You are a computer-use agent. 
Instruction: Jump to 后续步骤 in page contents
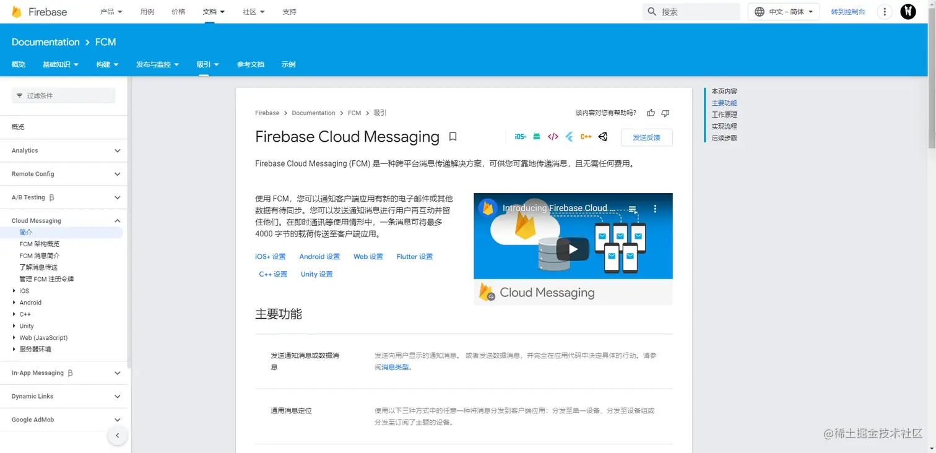(724, 138)
